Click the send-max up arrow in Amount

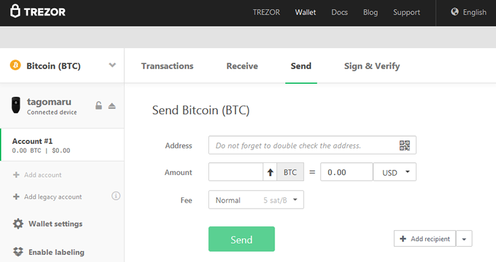270,172
